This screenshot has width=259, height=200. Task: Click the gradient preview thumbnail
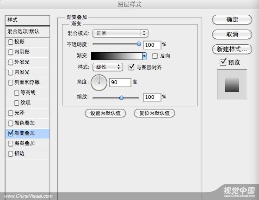pyautogui.click(x=232, y=85)
